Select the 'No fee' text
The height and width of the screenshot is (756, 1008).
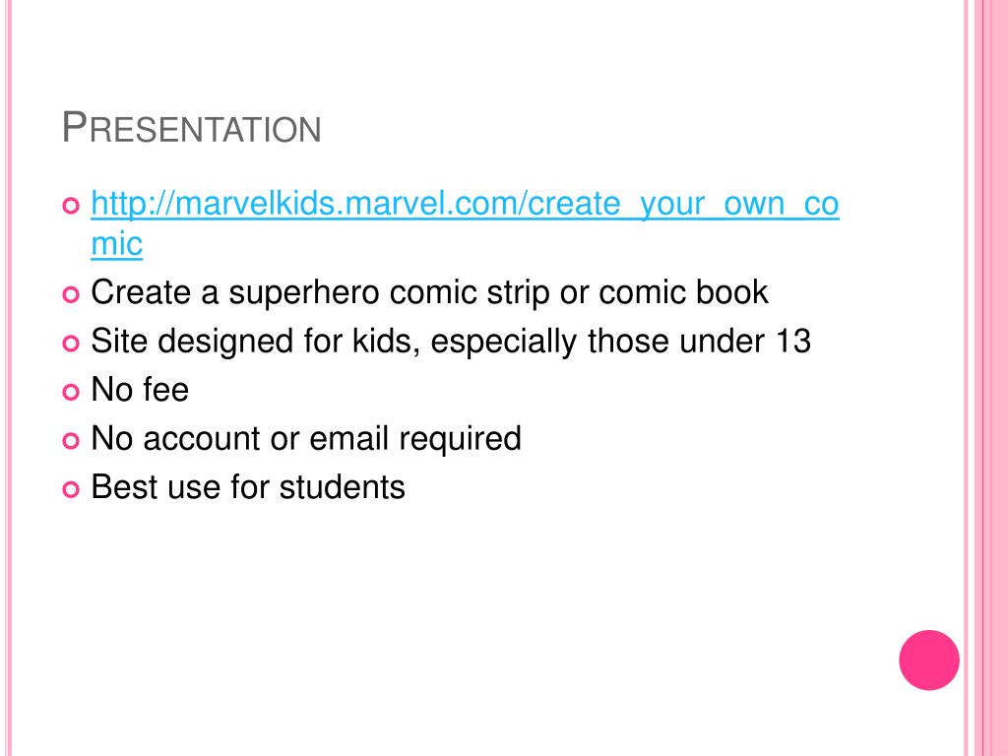(x=140, y=390)
